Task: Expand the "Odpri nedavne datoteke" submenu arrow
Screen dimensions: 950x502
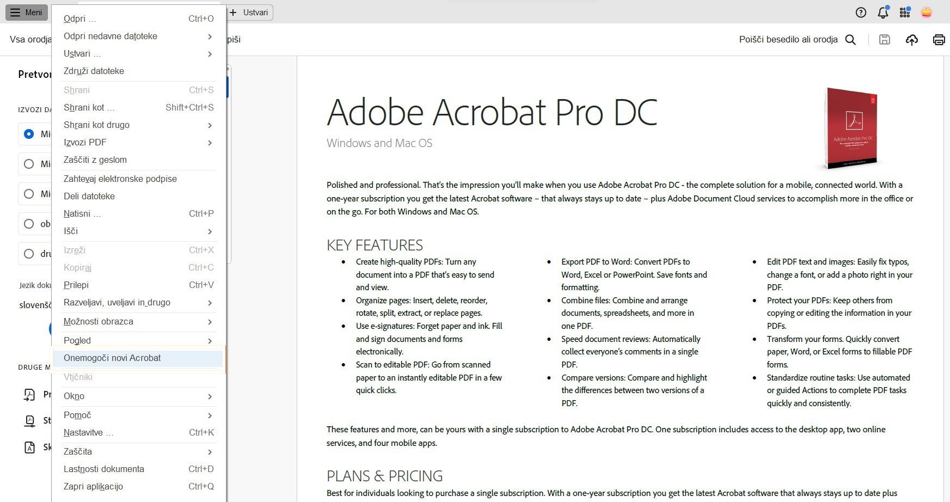Action: coord(210,36)
